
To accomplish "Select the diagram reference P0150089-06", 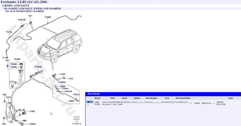I will [77, 124].
